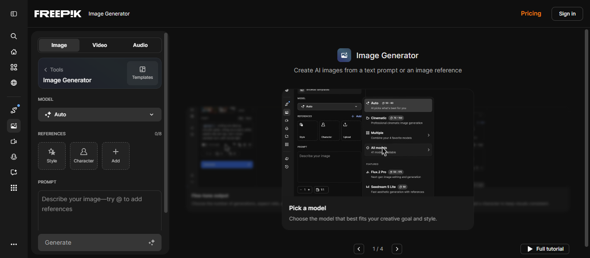The width and height of the screenshot is (590, 258).
Task: Select the Image Generator sidebar icon
Action: click(x=14, y=126)
